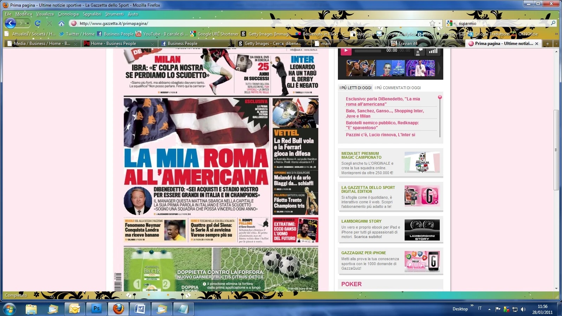This screenshot has height=316, width=562.
Task: Open MEDIASET PREMIUM MAGIC CAMPIONATO link
Action: pos(361,156)
